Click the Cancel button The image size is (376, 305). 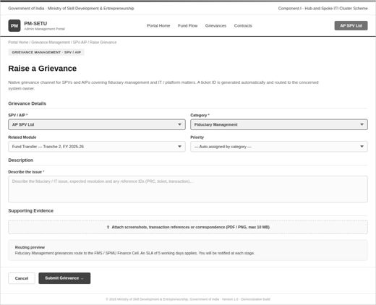pos(22,278)
